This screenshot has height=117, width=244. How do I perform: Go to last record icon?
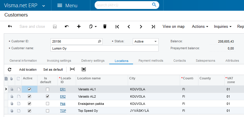(153, 27)
